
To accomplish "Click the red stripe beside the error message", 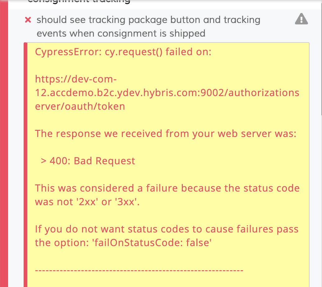I will (x=26, y=155).
